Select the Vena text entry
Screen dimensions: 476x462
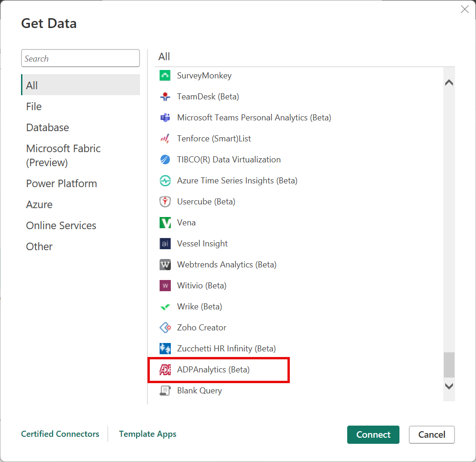pyautogui.click(x=186, y=223)
